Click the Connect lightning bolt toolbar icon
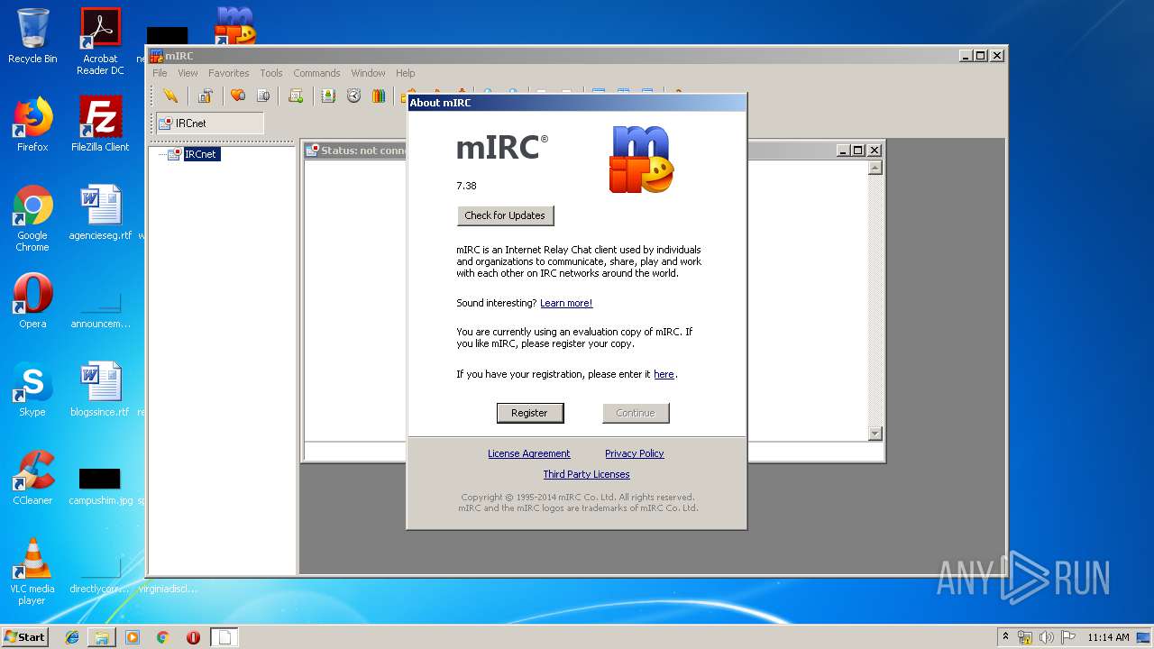The image size is (1154, 649). tap(170, 96)
